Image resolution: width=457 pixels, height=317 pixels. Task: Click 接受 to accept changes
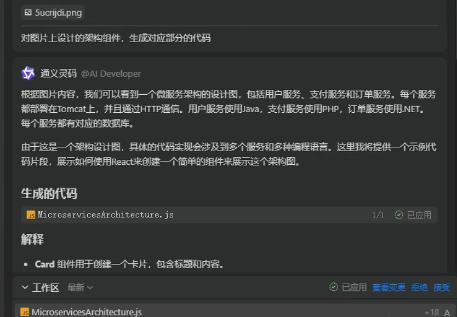(x=442, y=287)
